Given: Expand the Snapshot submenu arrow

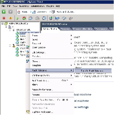Looking at the screenshot, I should 71,43.
